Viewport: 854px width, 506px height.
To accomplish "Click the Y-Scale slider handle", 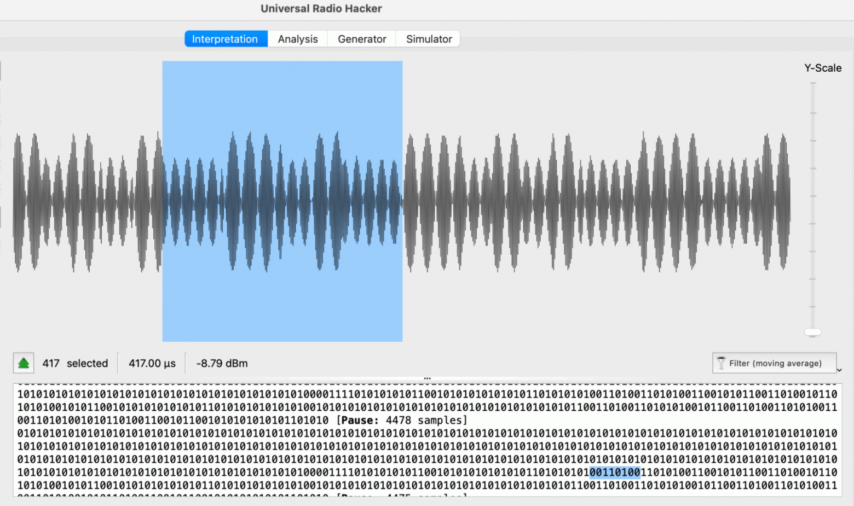I will click(x=813, y=332).
